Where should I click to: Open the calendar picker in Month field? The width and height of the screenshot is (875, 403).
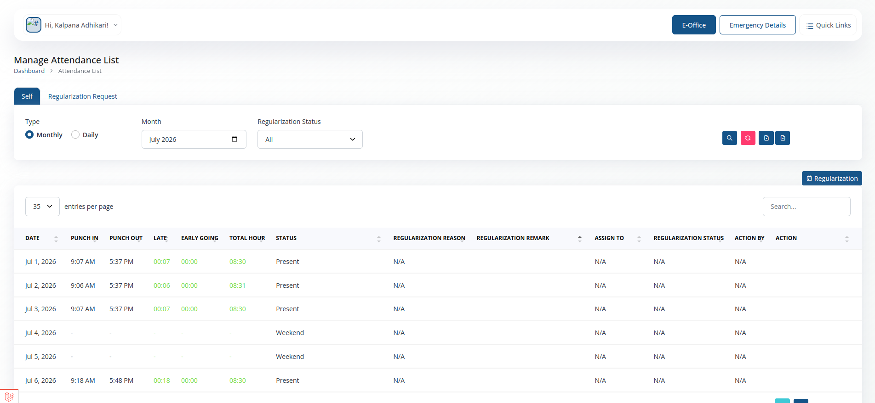coord(234,139)
